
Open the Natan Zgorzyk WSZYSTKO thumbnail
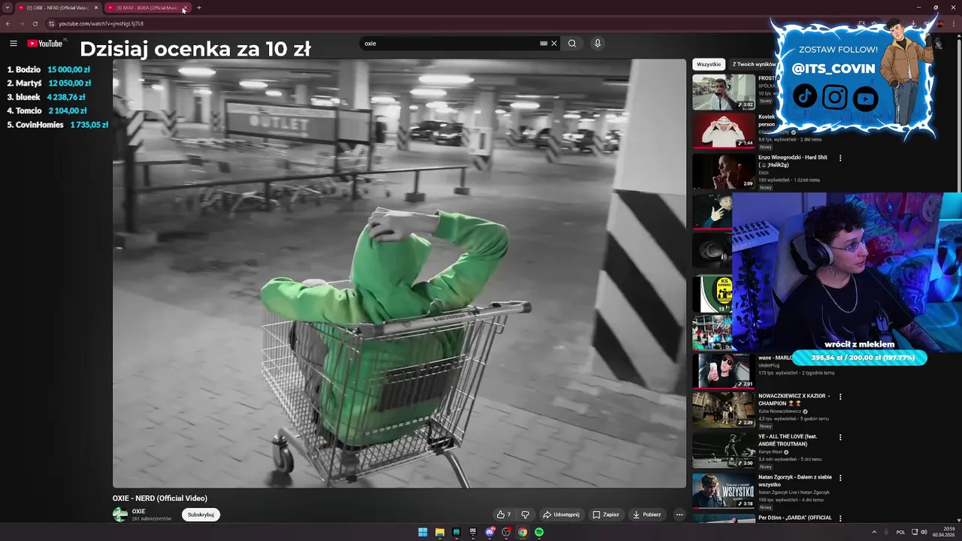click(x=724, y=491)
